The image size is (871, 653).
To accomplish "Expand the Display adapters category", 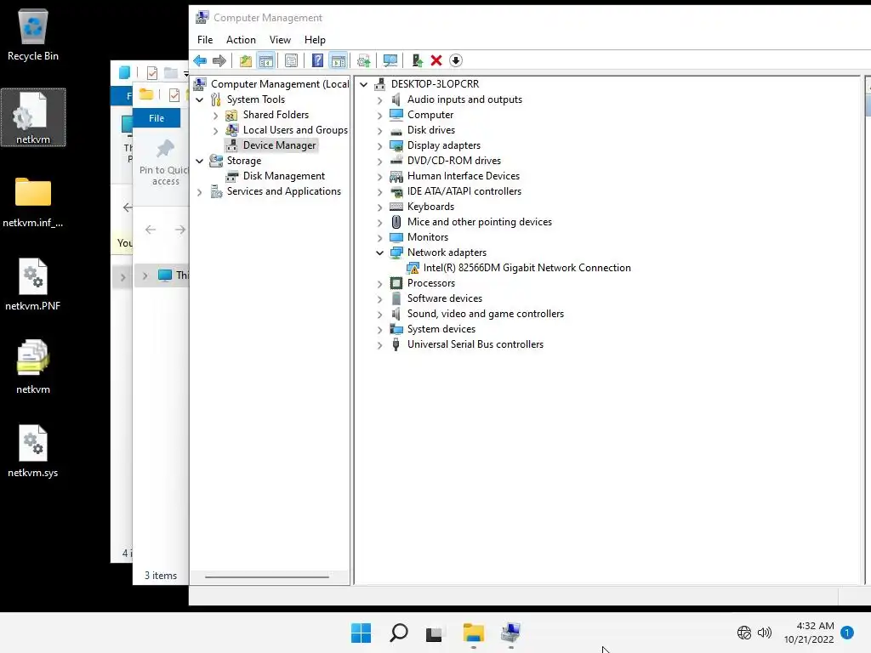I will (x=380, y=146).
